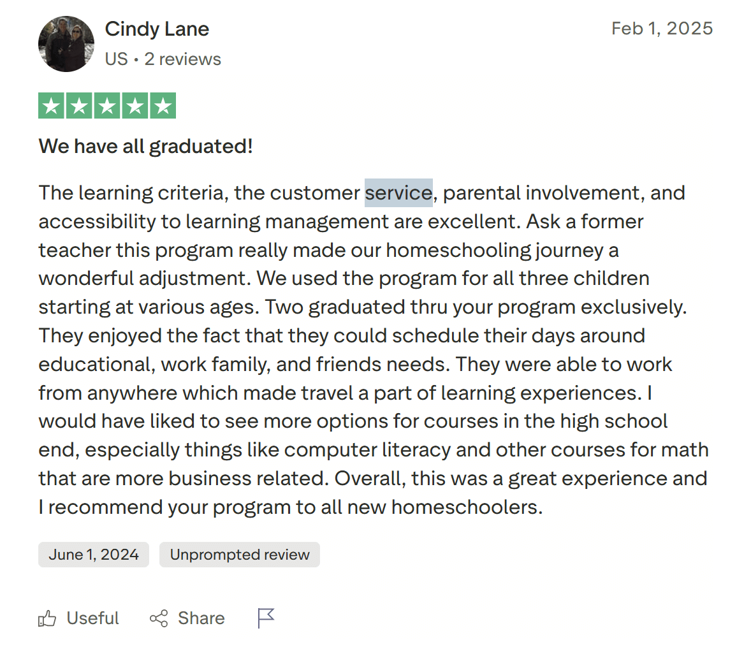Select the first green star in the rating
Screen dimensions: 751x670
coord(52,105)
